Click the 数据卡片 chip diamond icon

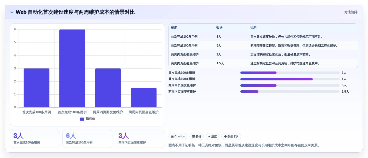point(225,137)
